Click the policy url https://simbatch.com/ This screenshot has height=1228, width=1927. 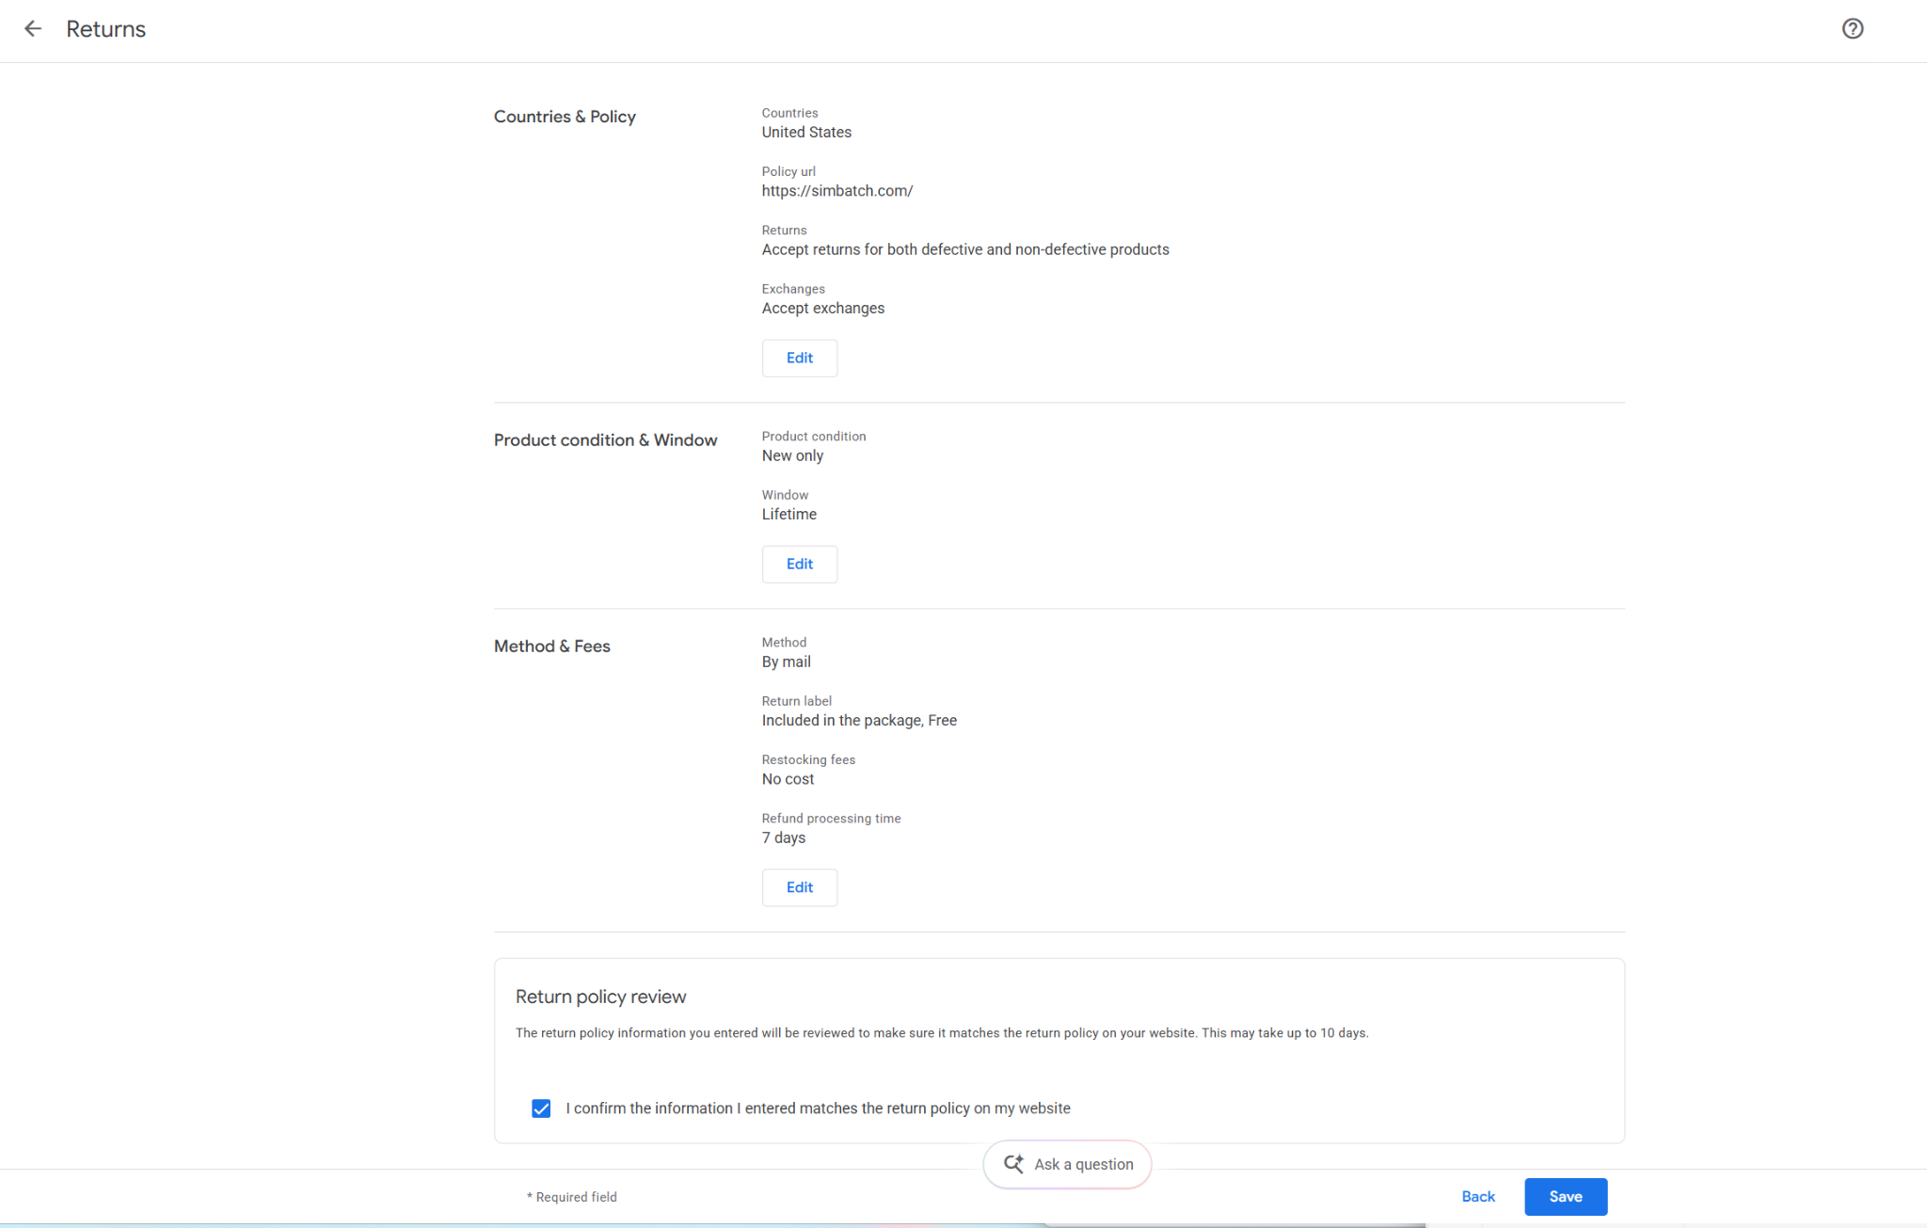click(836, 191)
